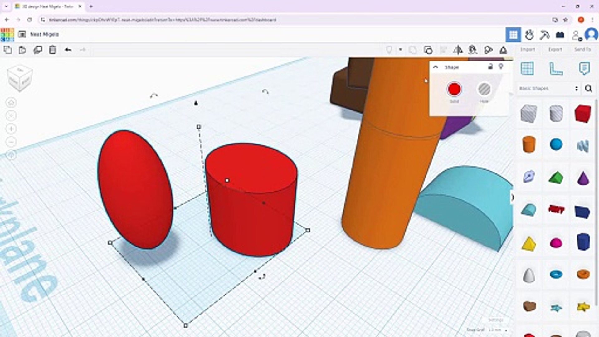The height and width of the screenshot is (337, 599).
Task: Click the Import button
Action: [x=528, y=49]
